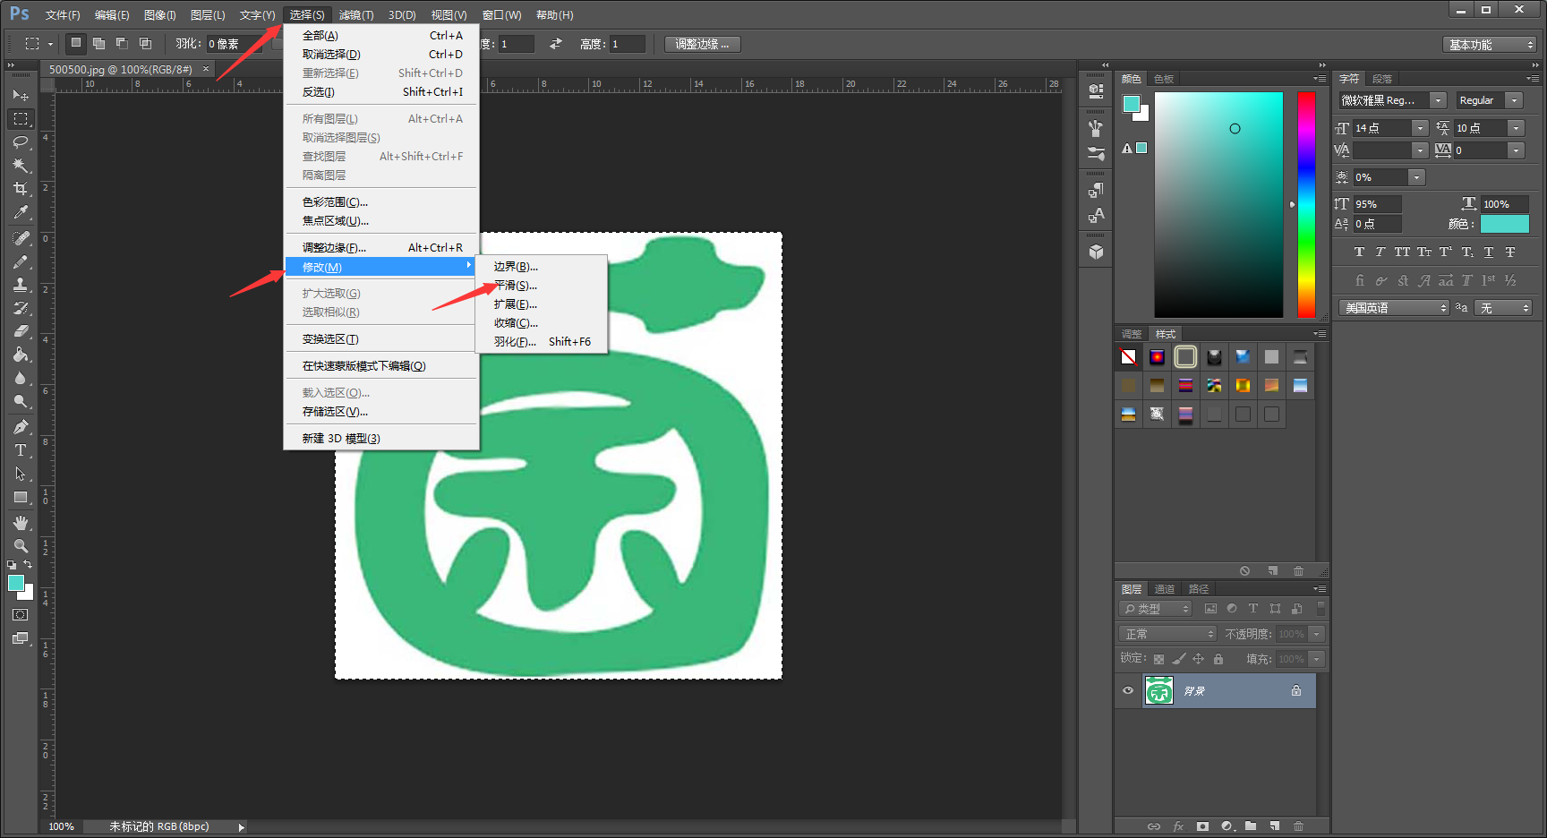Viewport: 1547px width, 838px height.
Task: Select the Magic Wand tool
Action: [21, 165]
